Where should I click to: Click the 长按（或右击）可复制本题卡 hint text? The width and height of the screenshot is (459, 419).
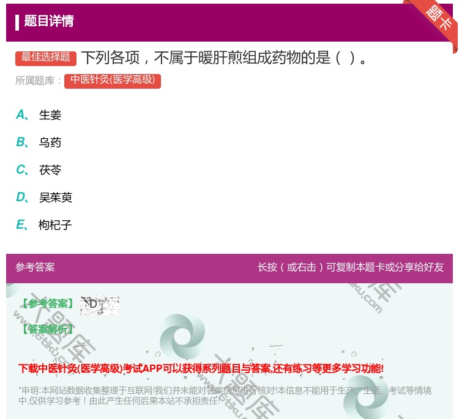(x=351, y=267)
